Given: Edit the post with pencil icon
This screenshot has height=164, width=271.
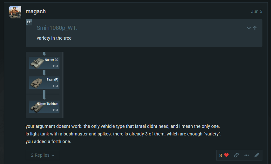Looking at the screenshot, I should coord(257,155).
